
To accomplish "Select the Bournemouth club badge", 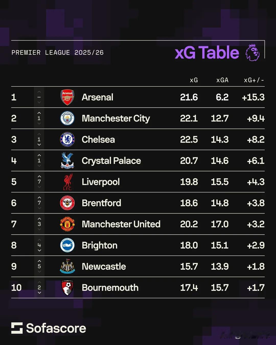I will (x=67, y=287).
